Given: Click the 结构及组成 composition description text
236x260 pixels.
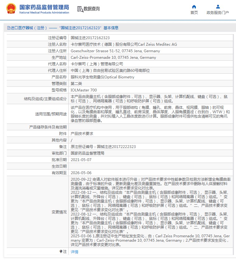Looking at the screenshot, I should pos(149,99).
